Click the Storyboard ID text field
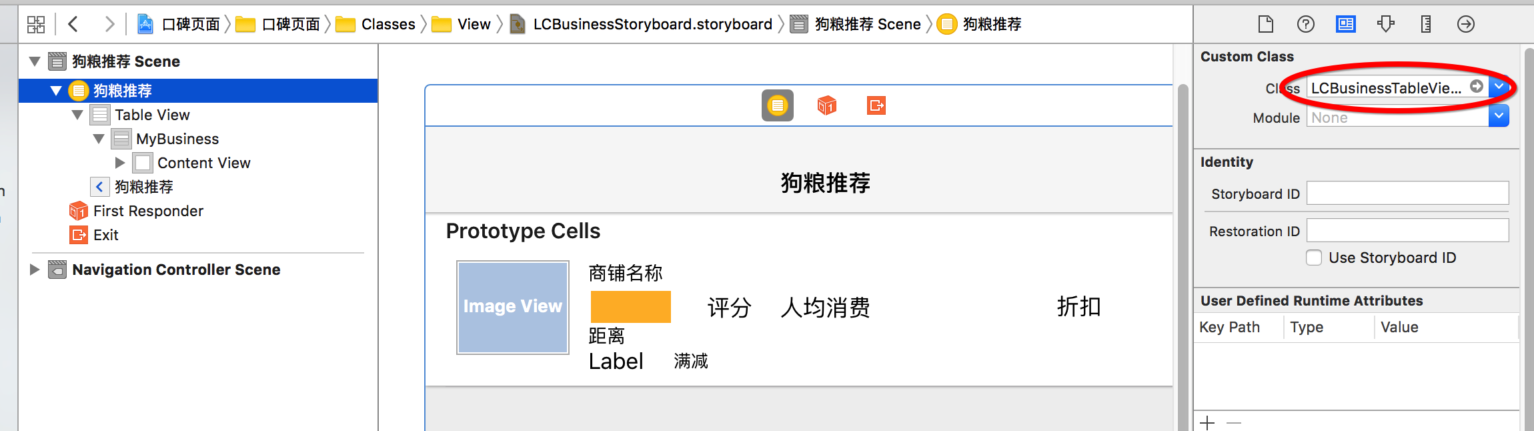 [1407, 193]
